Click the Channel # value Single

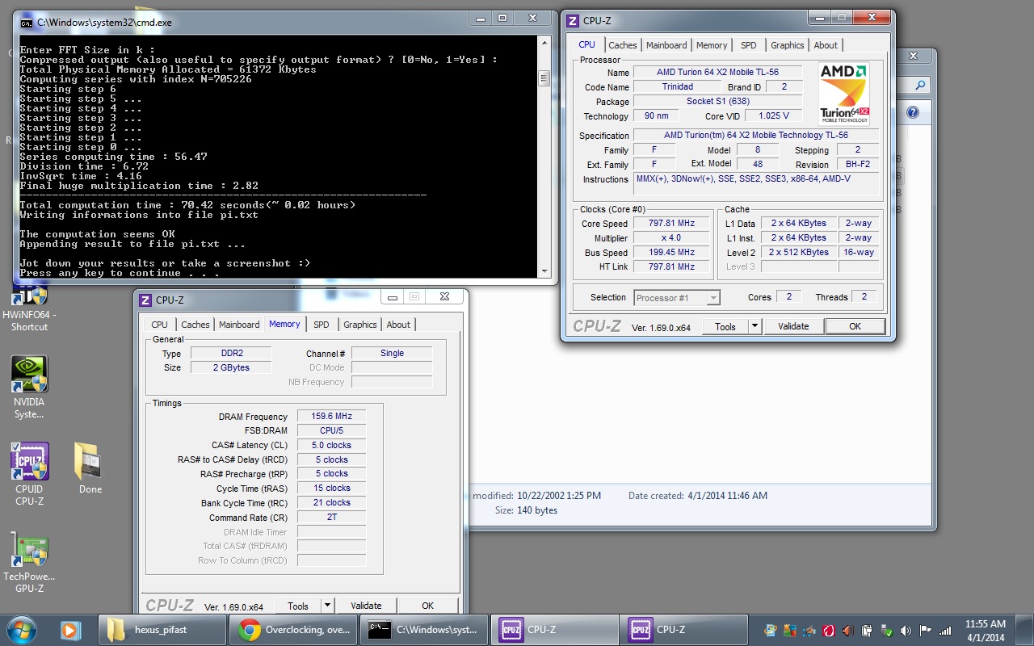pos(392,354)
